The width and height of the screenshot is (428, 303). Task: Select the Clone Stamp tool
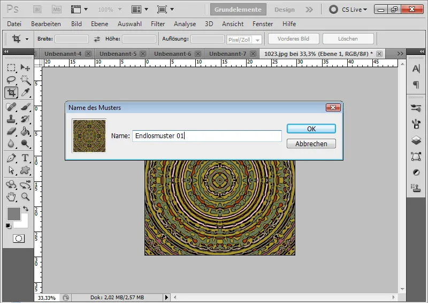pos(11,119)
